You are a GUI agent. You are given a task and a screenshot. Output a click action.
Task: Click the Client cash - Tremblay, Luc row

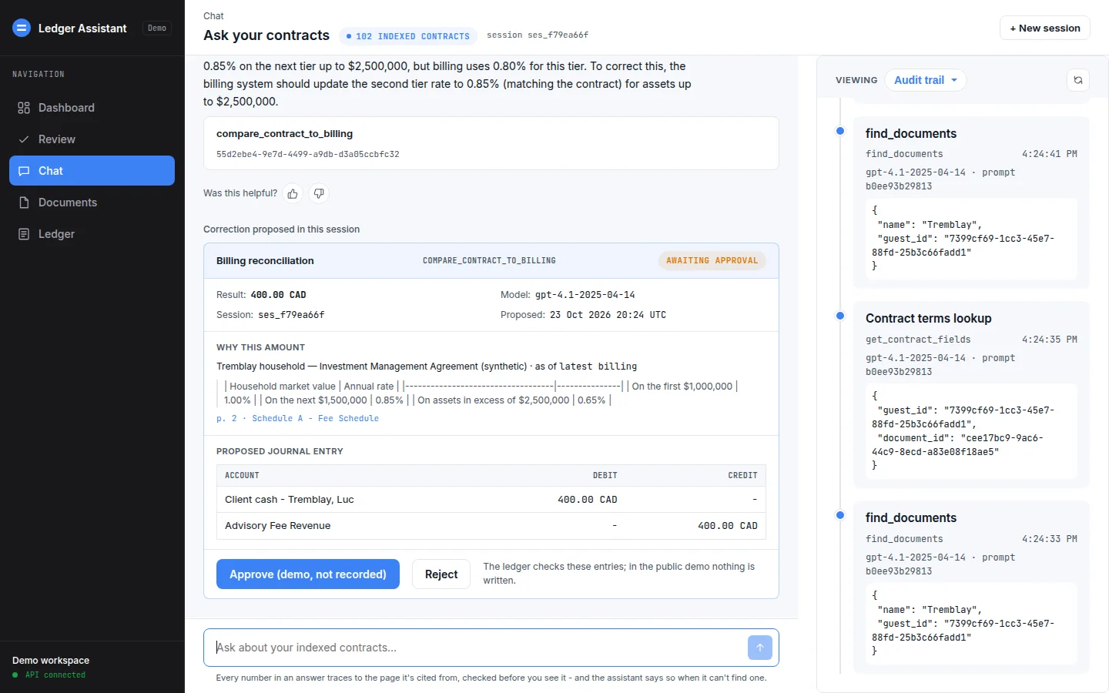click(491, 500)
